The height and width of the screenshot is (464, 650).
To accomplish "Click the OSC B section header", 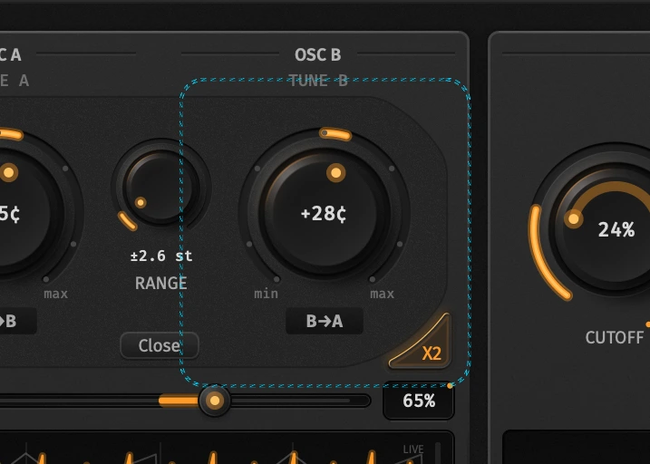I will click(x=317, y=54).
